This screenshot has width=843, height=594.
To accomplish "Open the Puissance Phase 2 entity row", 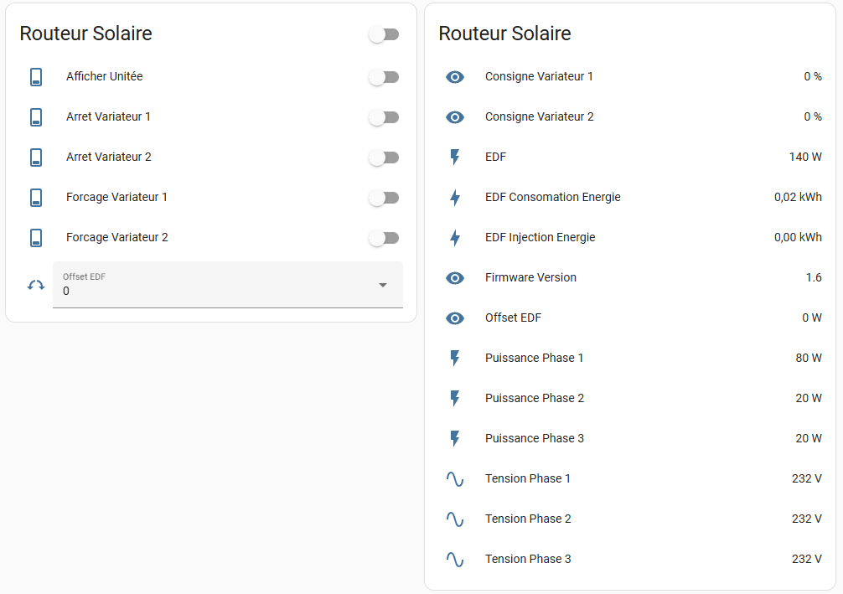I will pyautogui.click(x=535, y=399).
